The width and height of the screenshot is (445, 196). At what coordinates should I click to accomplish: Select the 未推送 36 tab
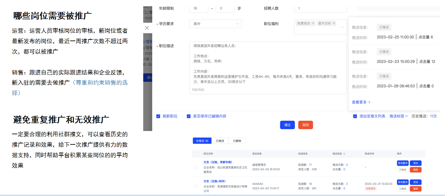[202, 141]
